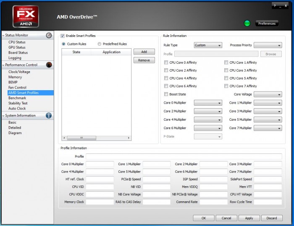This screenshot has width=294, height=226.
Task: Click the rules list scroll left arrow
Action: pos(64,138)
